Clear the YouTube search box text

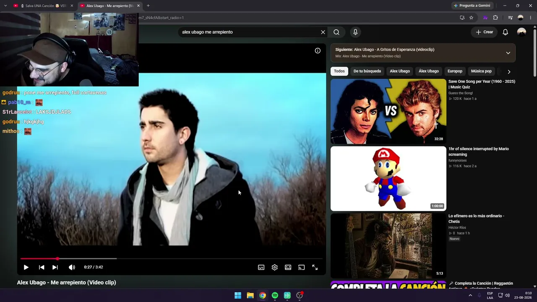tap(323, 32)
